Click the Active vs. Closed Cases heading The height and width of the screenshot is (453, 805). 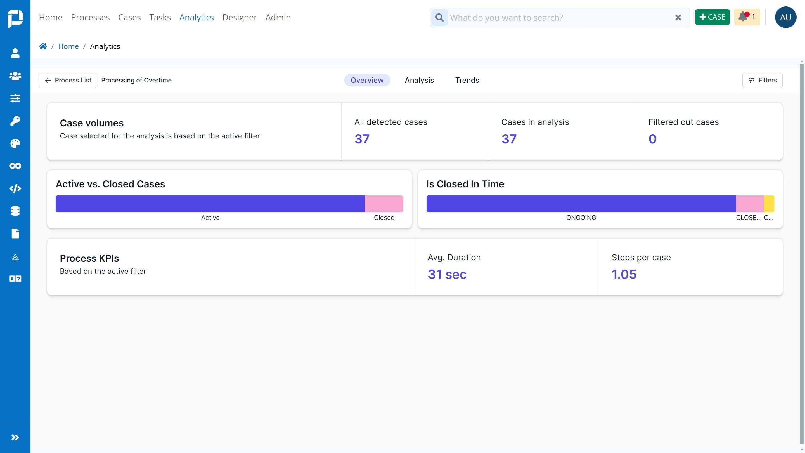pos(110,184)
